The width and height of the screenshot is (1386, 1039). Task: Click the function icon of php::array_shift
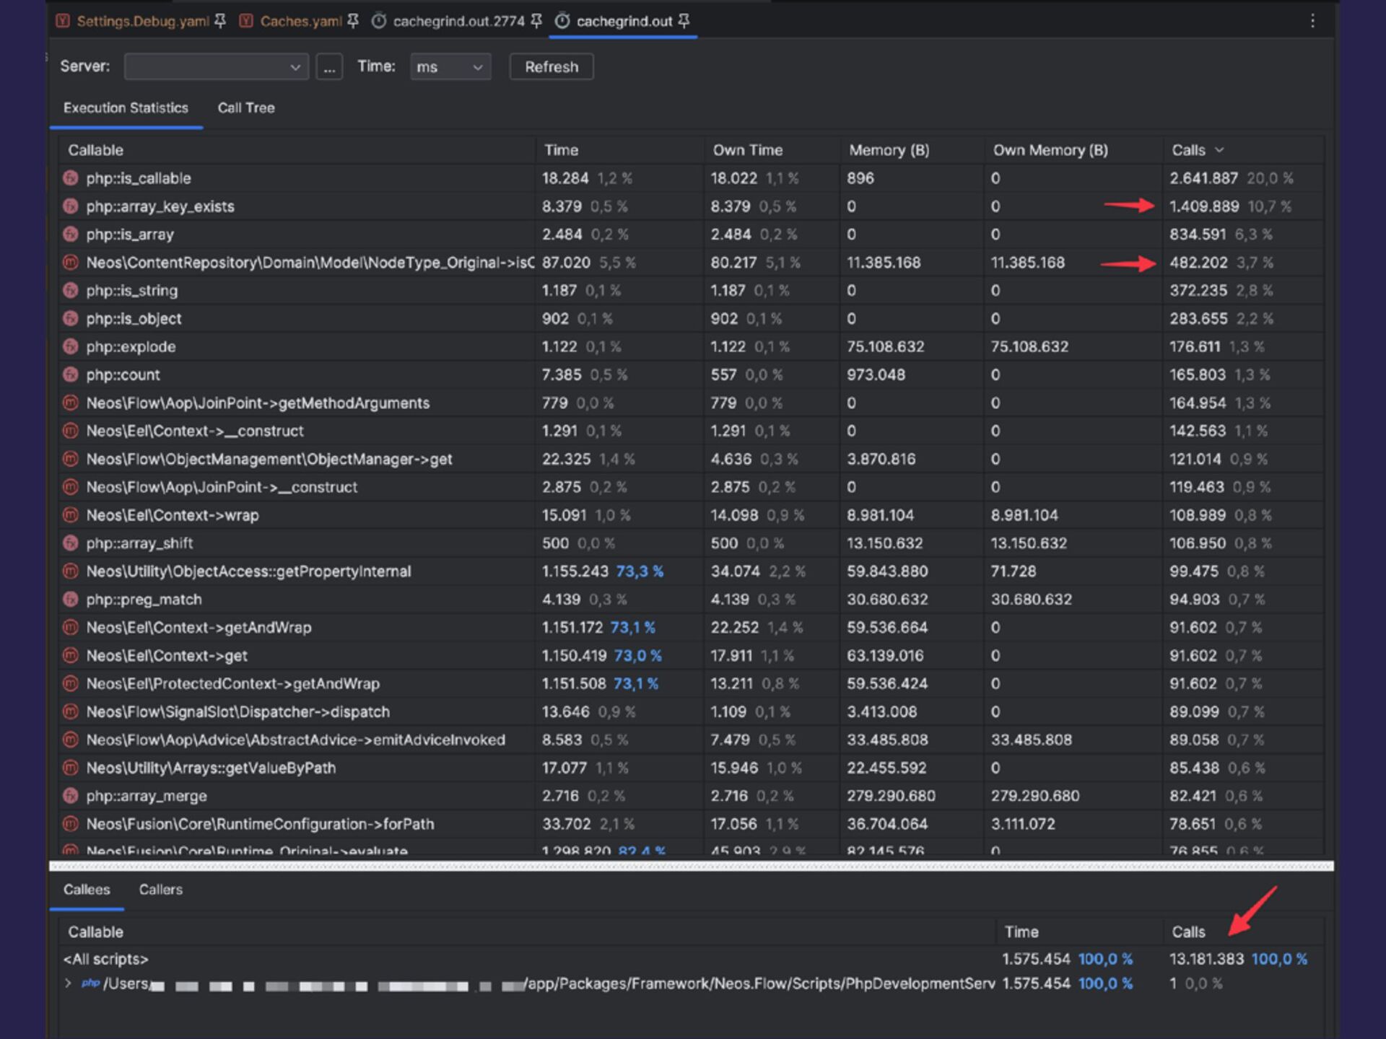click(x=70, y=543)
